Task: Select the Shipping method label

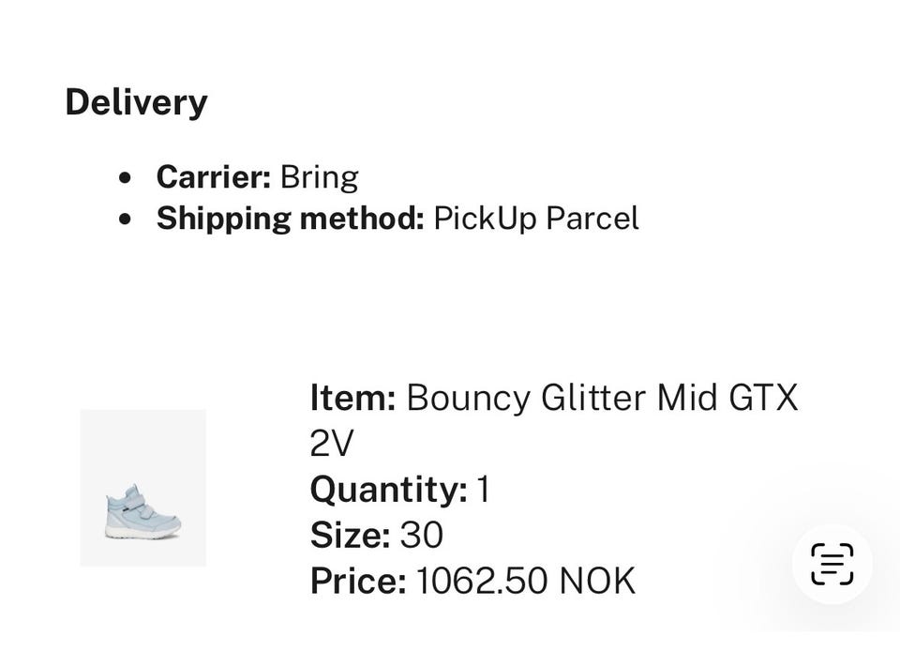Action: click(291, 219)
